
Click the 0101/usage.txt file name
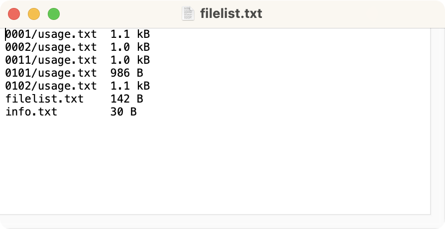[51, 73]
